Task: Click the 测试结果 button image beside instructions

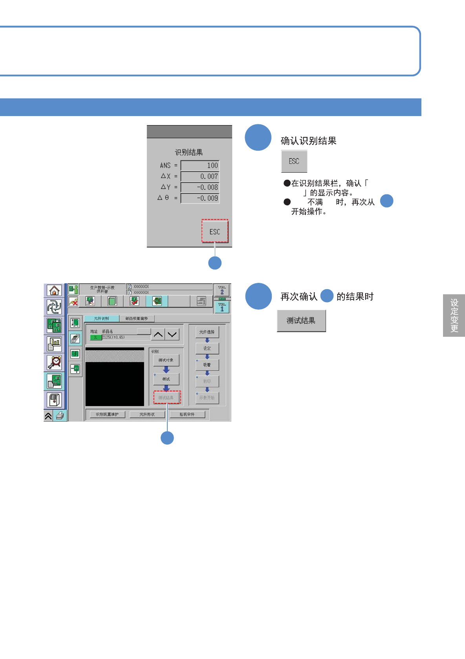Action: pos(301,321)
